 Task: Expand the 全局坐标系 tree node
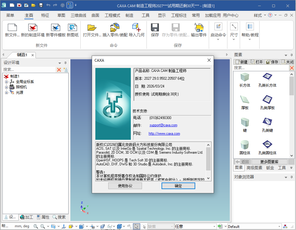(x=6, y=82)
